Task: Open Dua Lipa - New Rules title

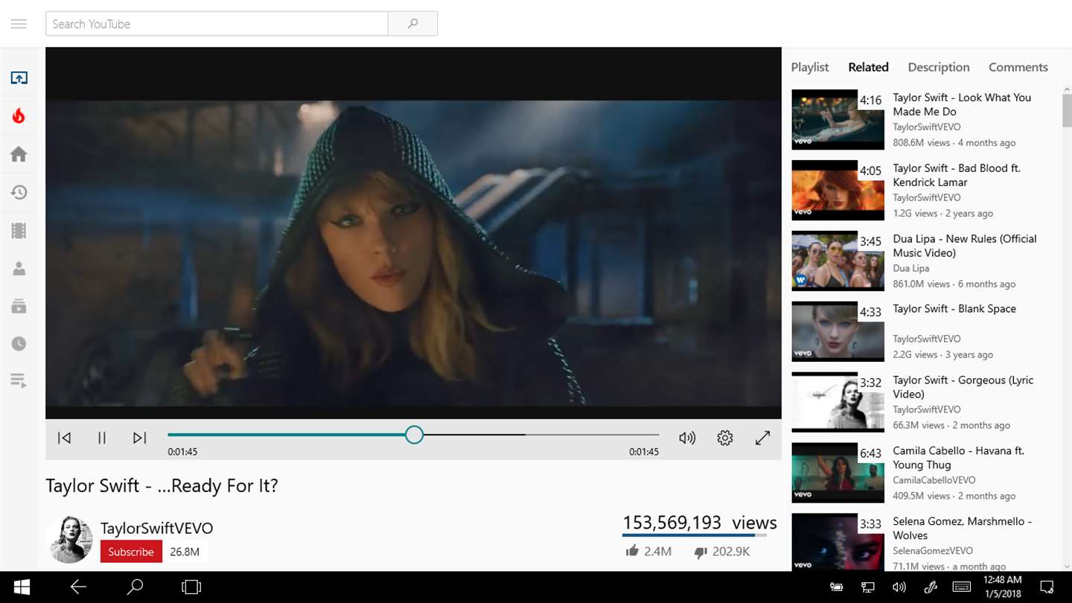Action: (x=965, y=246)
